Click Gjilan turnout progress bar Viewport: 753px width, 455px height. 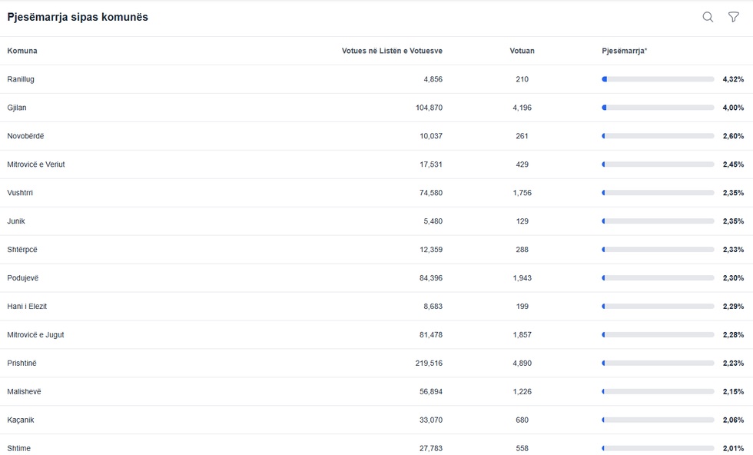click(x=658, y=108)
